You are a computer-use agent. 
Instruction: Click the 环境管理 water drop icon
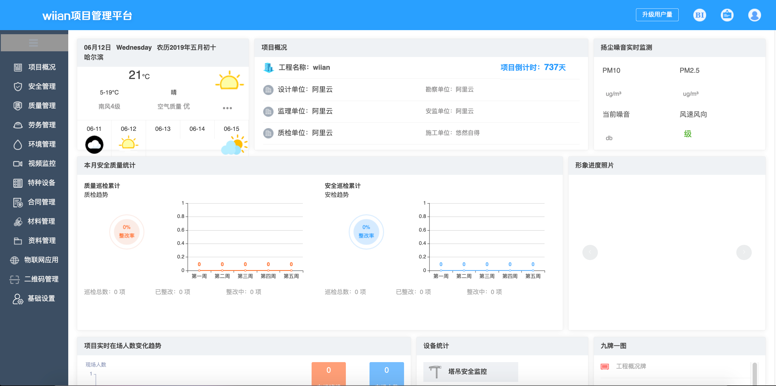click(x=18, y=144)
